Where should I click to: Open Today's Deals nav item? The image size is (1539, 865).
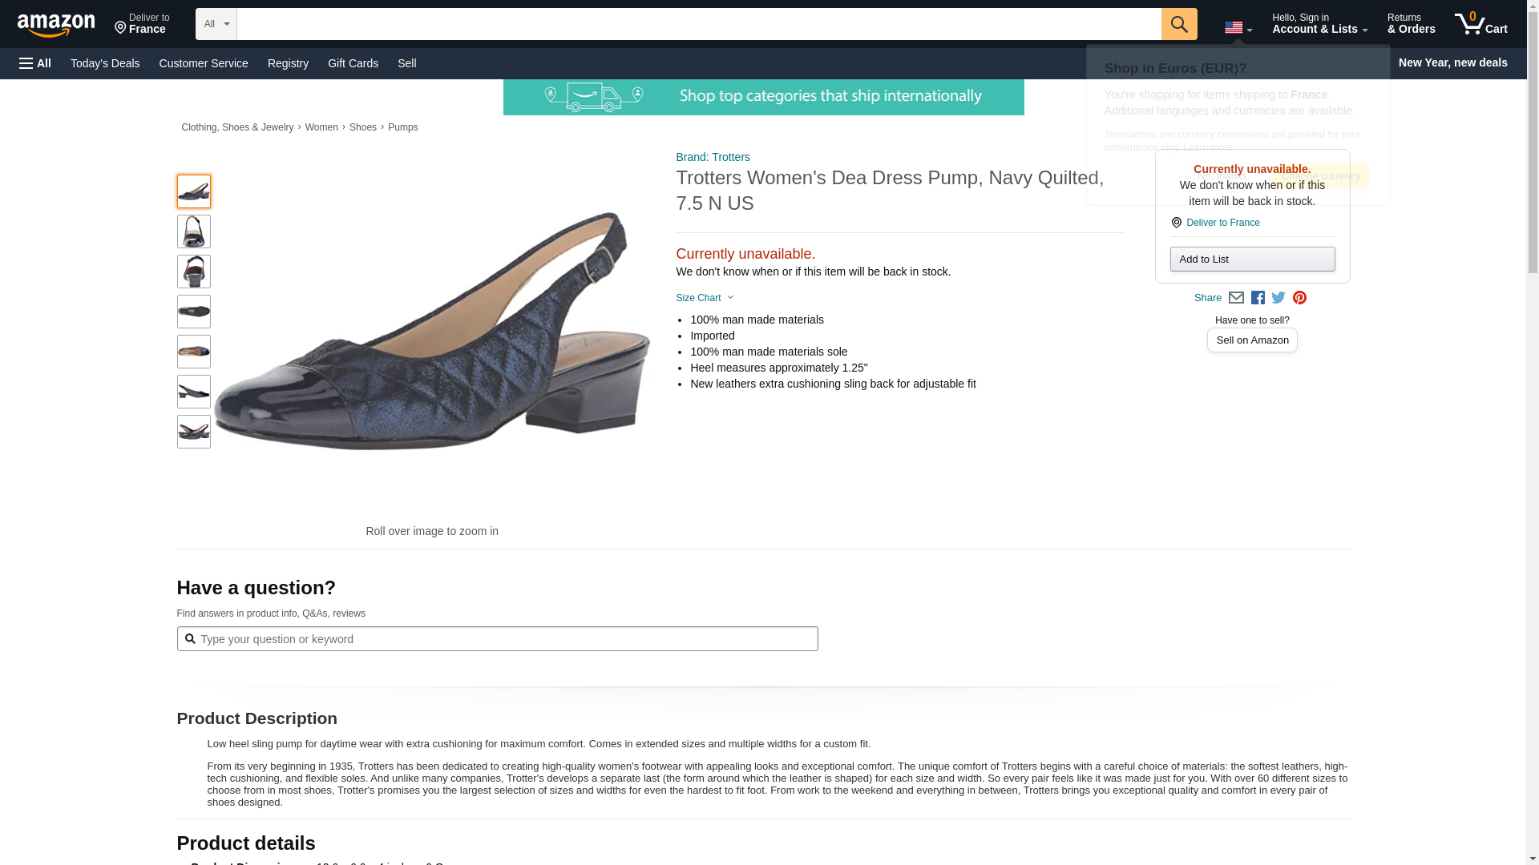click(x=105, y=63)
